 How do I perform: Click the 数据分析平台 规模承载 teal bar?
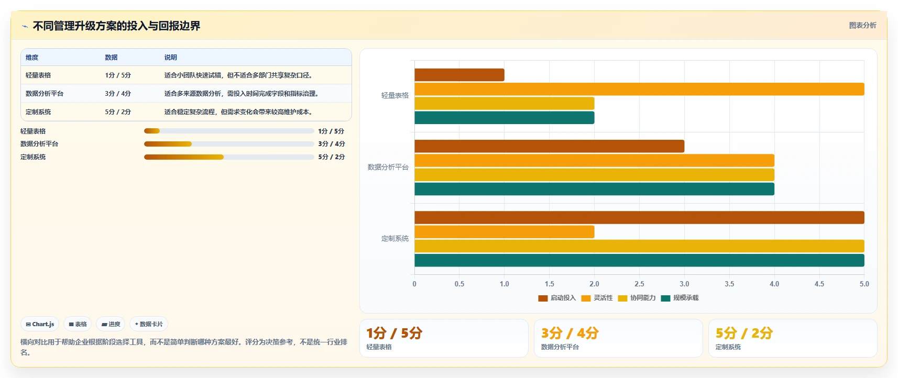click(x=595, y=189)
